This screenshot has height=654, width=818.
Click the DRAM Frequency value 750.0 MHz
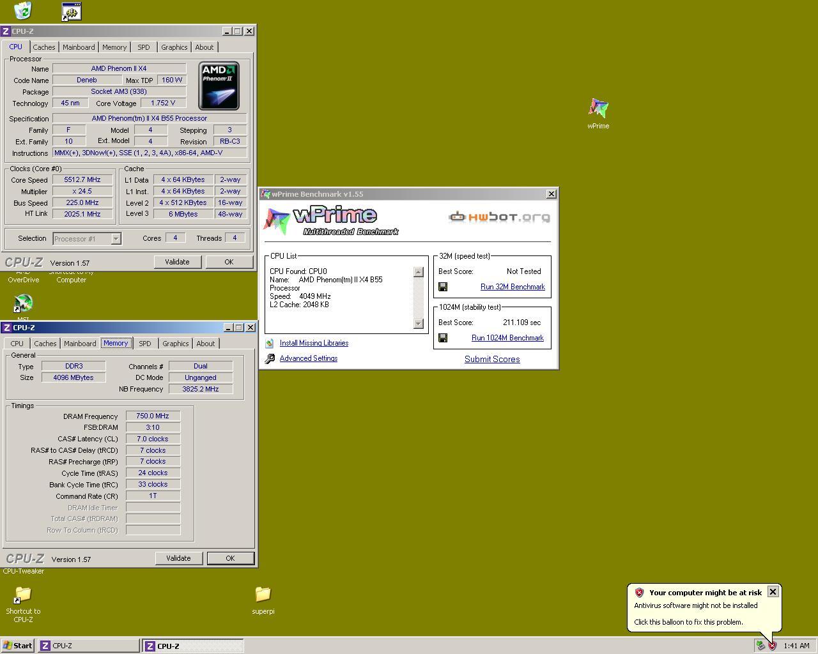153,416
